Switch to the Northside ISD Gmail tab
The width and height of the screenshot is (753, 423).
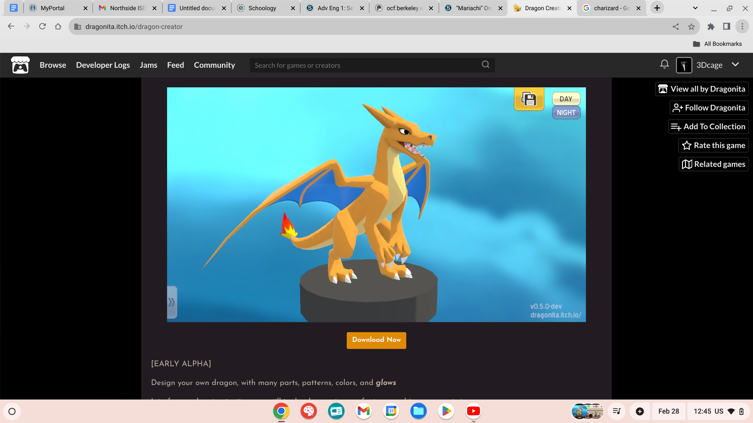127,8
